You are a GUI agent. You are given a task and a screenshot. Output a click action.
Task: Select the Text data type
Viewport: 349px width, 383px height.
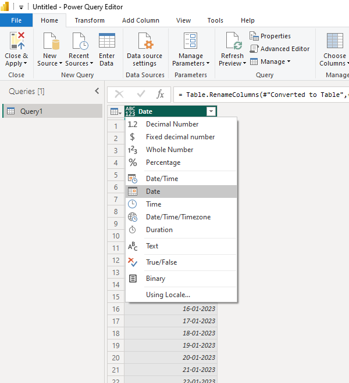[181, 246]
